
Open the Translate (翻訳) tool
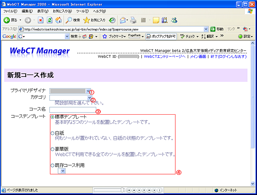coord(208,36)
